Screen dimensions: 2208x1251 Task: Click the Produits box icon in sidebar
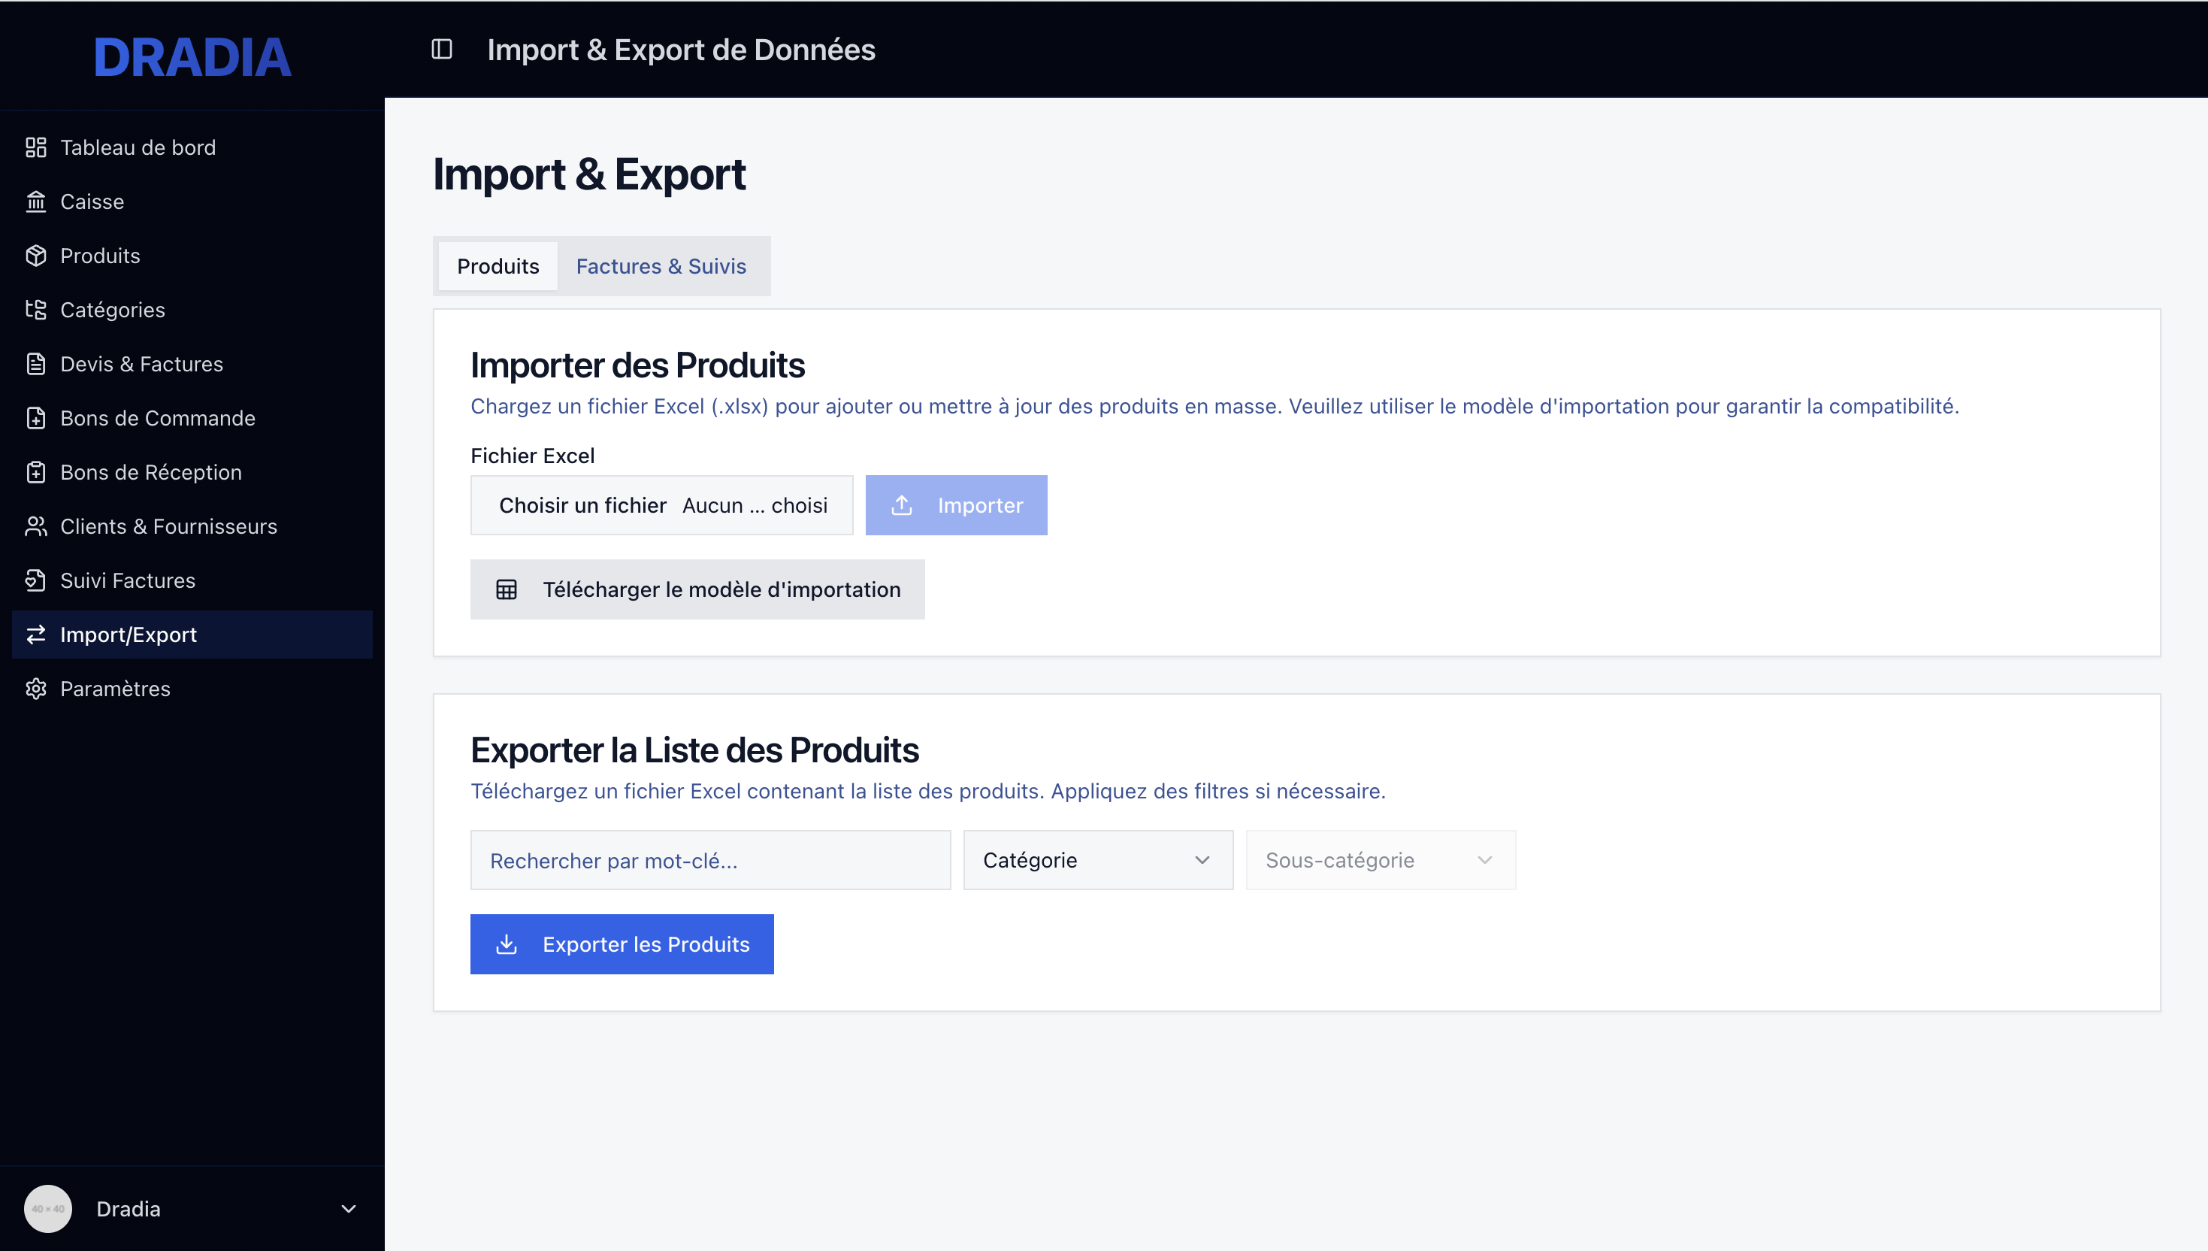click(x=35, y=255)
